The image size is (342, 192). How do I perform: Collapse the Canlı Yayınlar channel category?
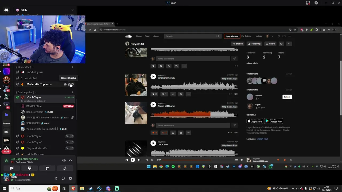click(26, 92)
